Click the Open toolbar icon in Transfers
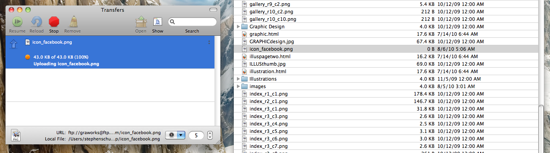This screenshot has height=153, width=550. pyautogui.click(x=141, y=22)
